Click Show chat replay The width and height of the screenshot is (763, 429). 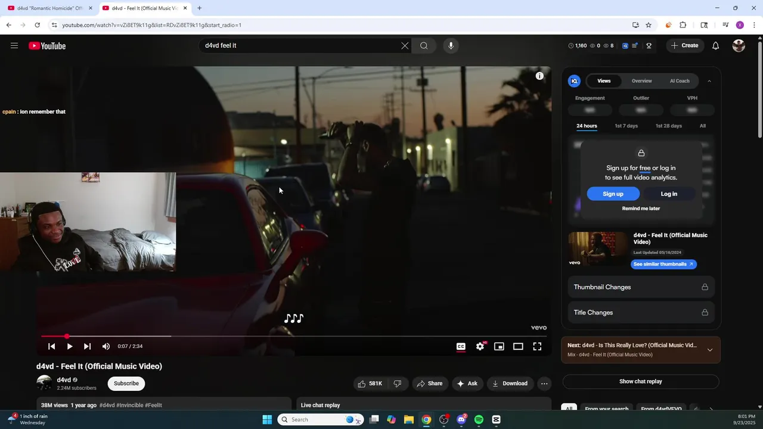point(641,381)
